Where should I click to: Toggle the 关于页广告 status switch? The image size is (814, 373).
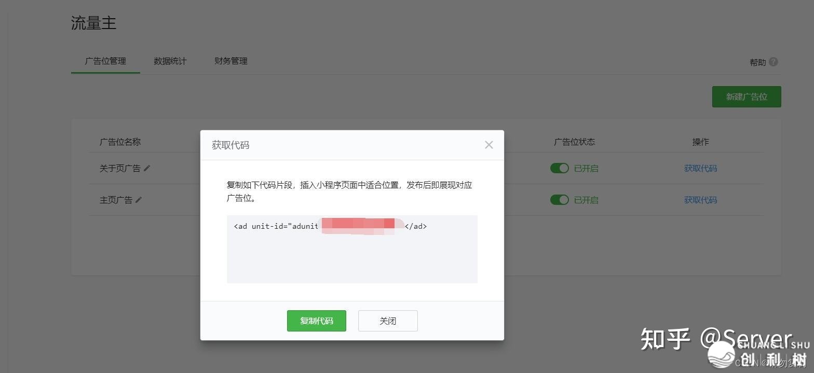click(x=559, y=168)
